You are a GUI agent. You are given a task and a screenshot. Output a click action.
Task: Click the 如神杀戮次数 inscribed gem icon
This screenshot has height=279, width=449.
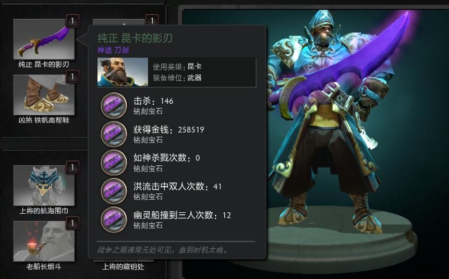114,162
